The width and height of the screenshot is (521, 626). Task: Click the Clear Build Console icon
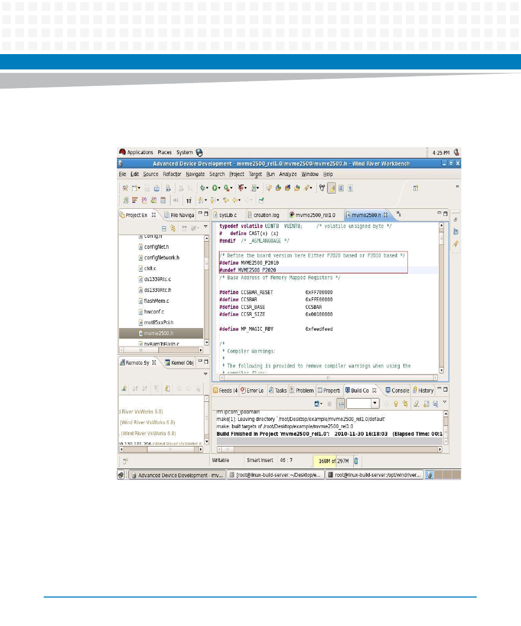tap(416, 403)
